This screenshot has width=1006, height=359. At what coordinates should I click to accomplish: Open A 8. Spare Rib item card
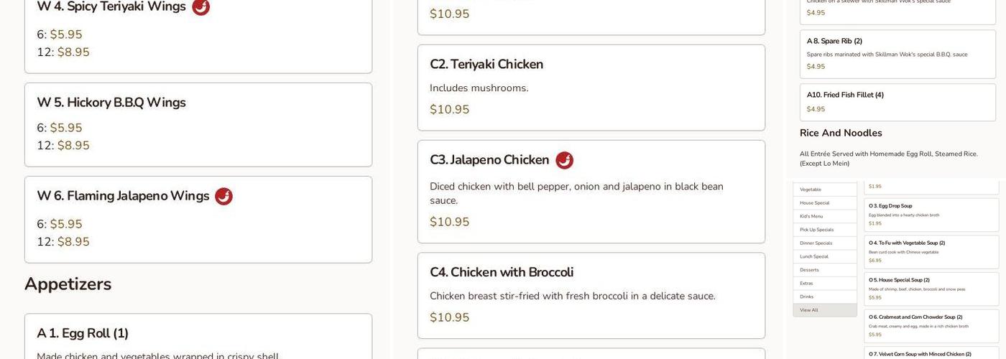pyautogui.click(x=897, y=54)
